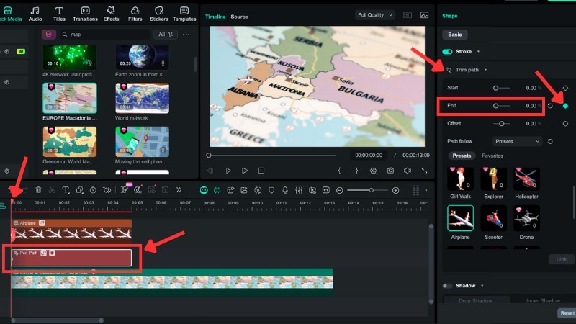The width and height of the screenshot is (576, 324).
Task: Open the audio mixer icon
Action: tap(299, 190)
